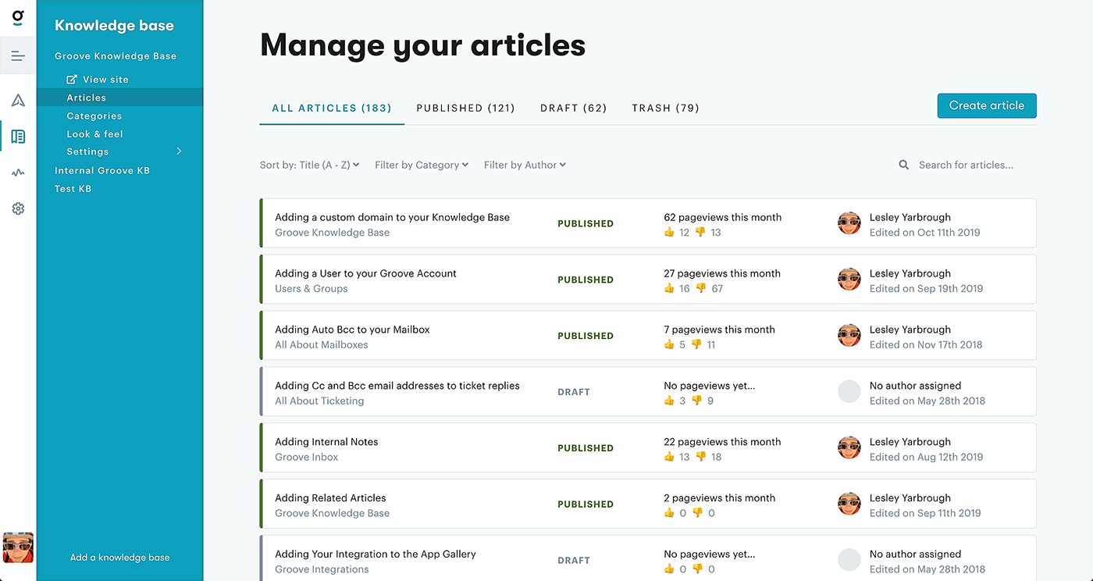Click the search magnifier icon near the search field
Image resolution: width=1093 pixels, height=581 pixels.
(x=903, y=165)
